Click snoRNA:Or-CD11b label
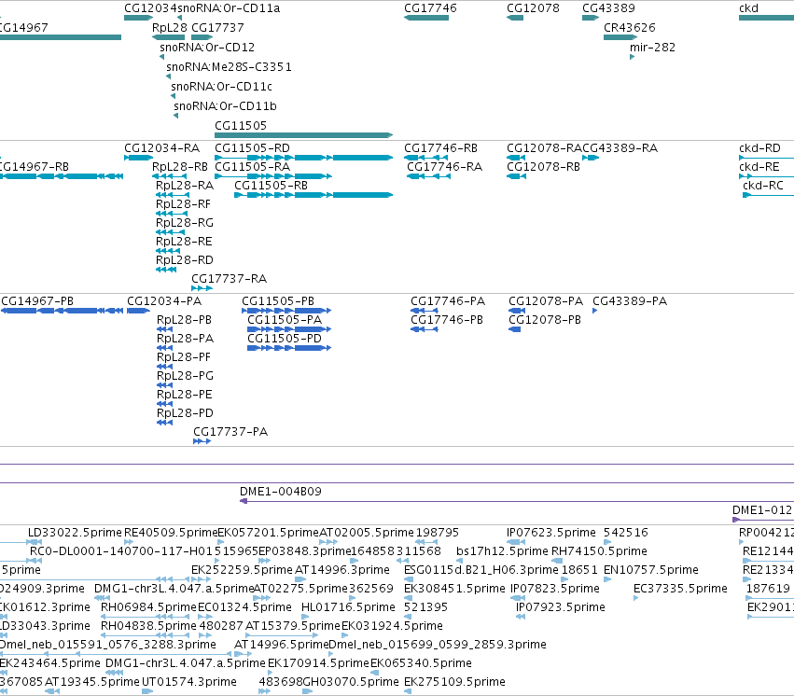This screenshot has height=696, width=794. pos(225,105)
